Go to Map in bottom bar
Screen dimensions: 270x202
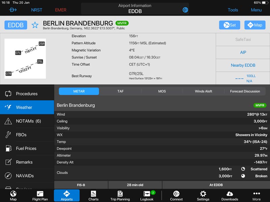tap(13, 196)
